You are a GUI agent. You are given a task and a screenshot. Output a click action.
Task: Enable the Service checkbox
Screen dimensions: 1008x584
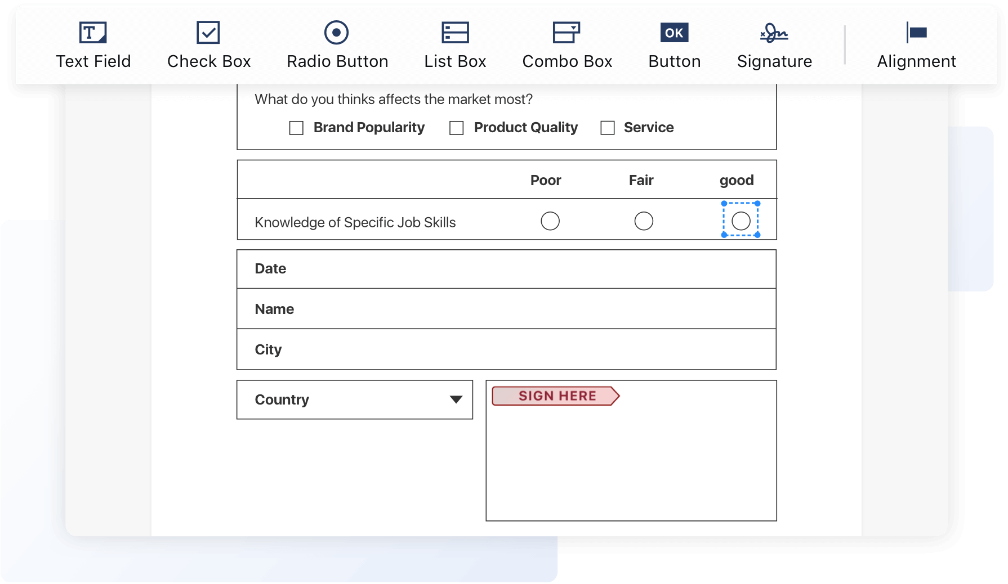pyautogui.click(x=608, y=128)
